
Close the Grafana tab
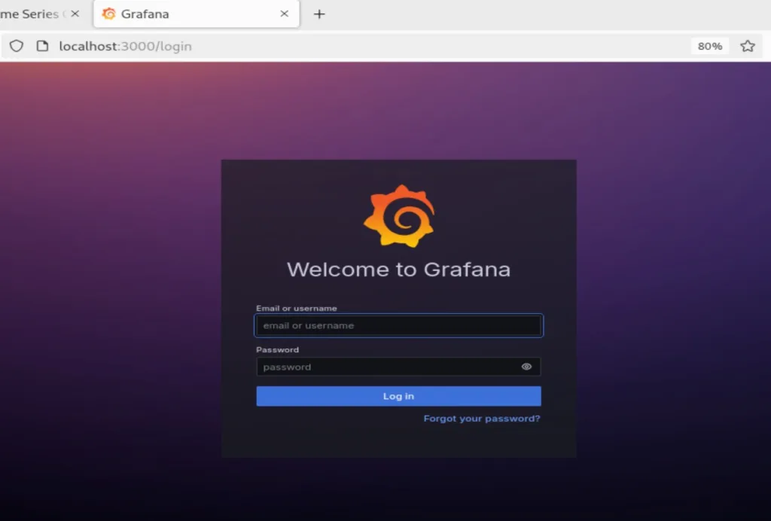(285, 14)
